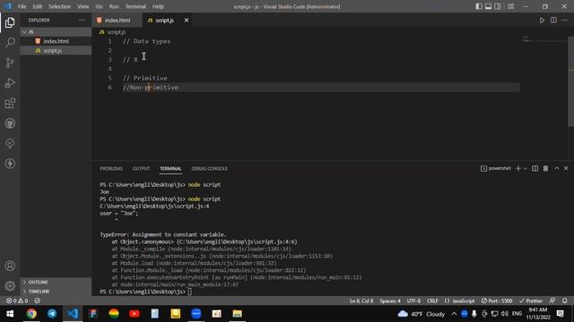Open the Extensions view

[10, 104]
